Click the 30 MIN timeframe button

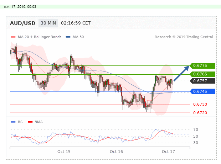point(48,23)
